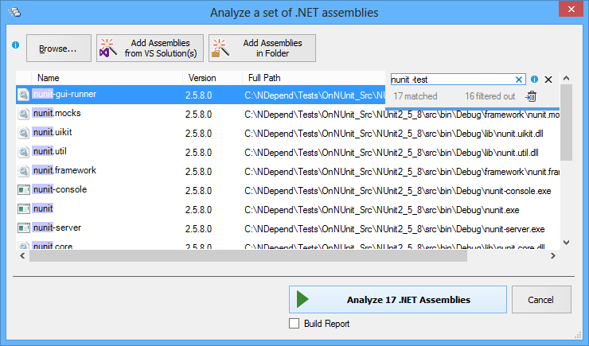Select the nunit.mocks row
589x346 pixels.
click(288, 114)
